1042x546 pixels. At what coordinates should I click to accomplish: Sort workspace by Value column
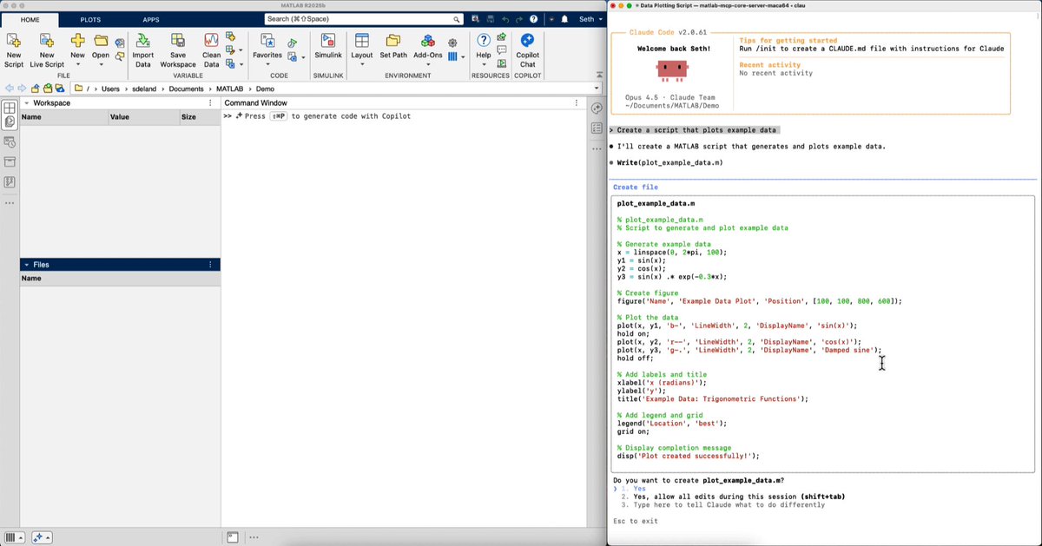pyautogui.click(x=142, y=116)
